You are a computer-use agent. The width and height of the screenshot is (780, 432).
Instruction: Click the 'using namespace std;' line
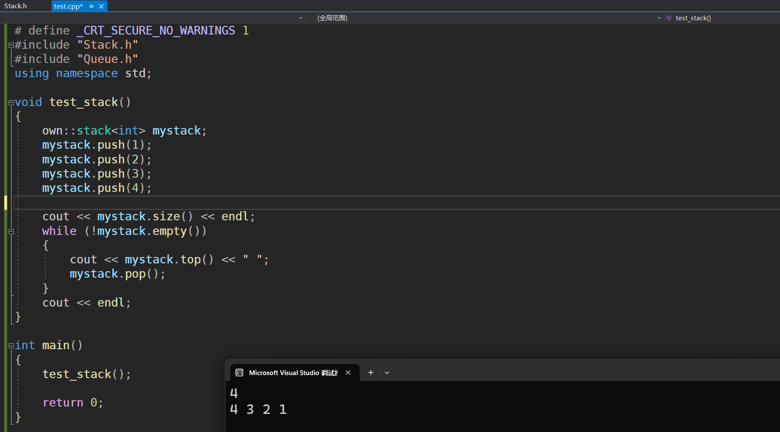point(83,74)
